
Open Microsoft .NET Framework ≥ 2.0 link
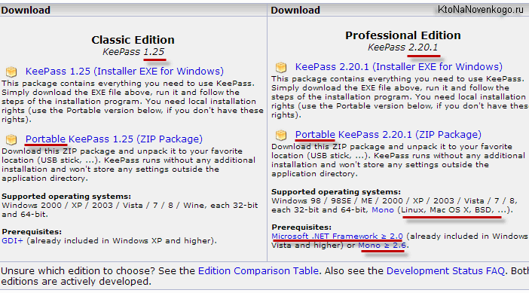(x=337, y=236)
